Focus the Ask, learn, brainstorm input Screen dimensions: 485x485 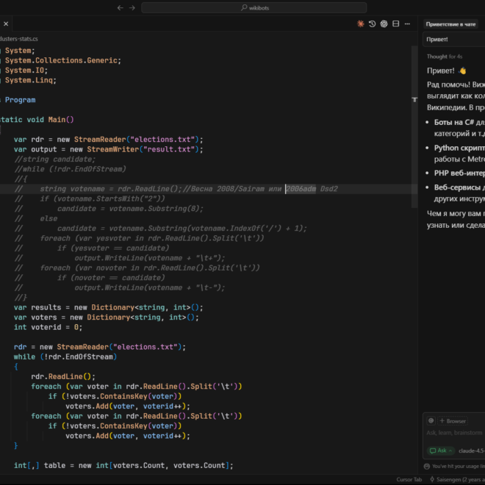coord(454,433)
